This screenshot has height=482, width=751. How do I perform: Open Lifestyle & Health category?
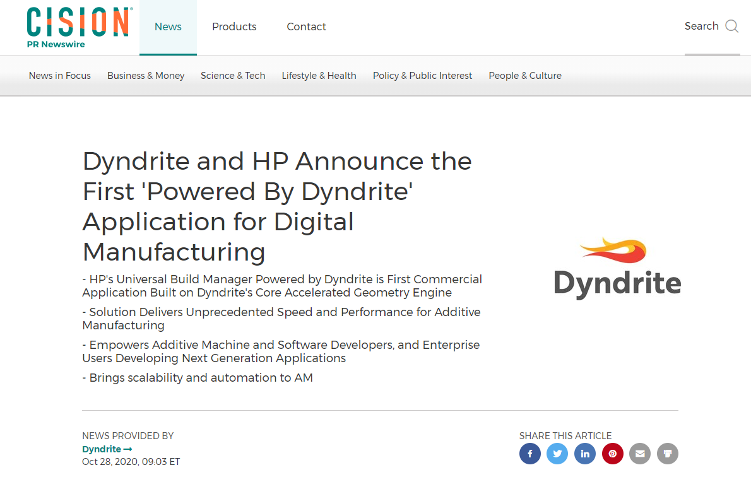[x=319, y=75]
